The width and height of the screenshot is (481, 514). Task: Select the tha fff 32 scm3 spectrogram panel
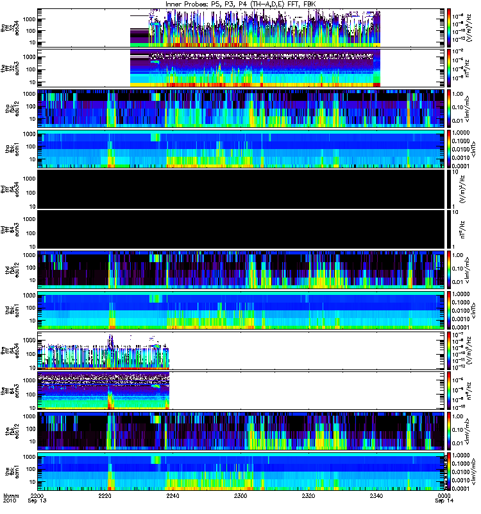(x=241, y=68)
